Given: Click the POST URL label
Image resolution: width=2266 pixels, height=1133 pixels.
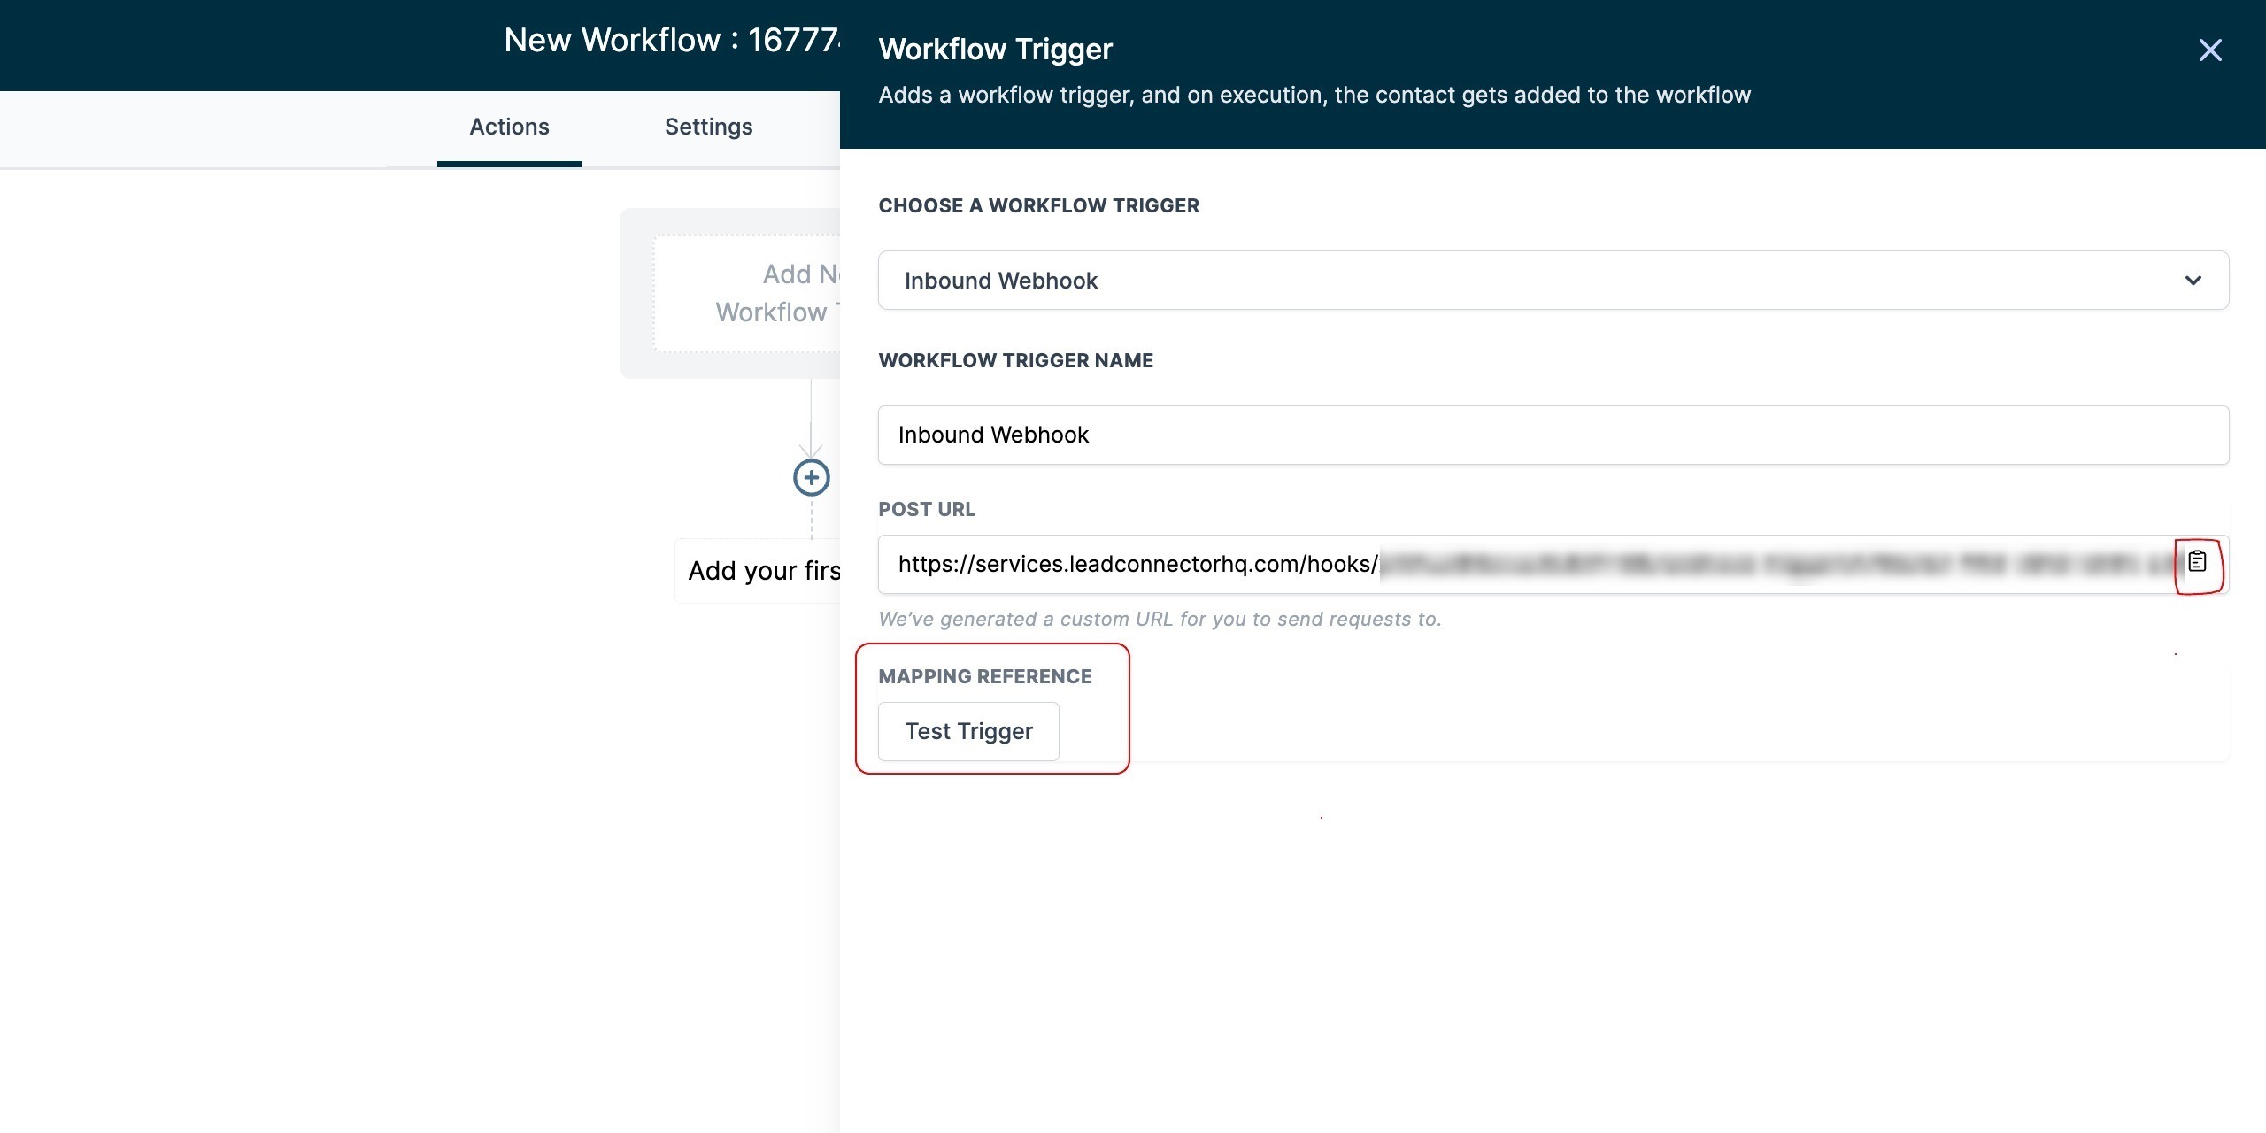Looking at the screenshot, I should [926, 509].
